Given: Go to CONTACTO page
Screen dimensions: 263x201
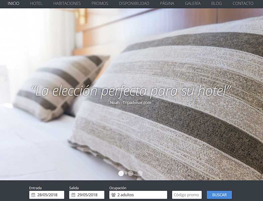Looking at the screenshot, I should click(243, 3).
